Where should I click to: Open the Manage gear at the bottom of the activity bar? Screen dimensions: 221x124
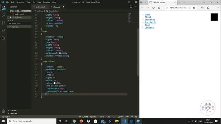pos(3,111)
